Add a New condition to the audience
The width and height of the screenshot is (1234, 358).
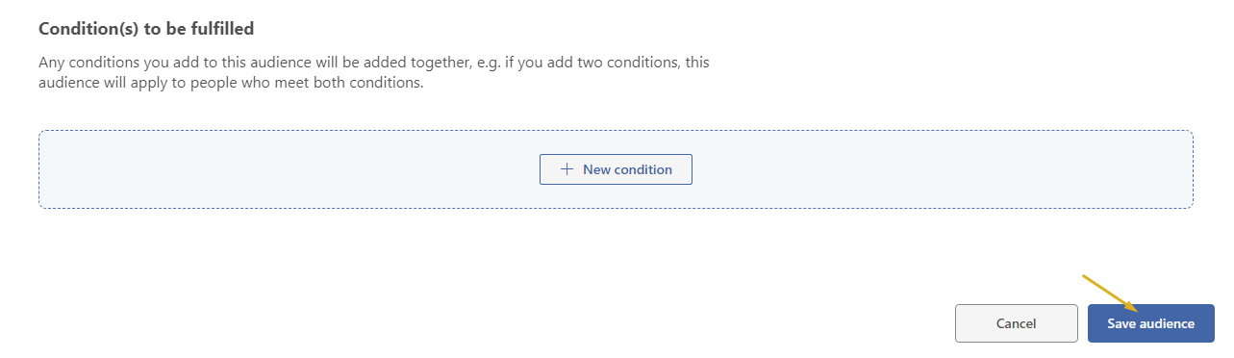click(616, 169)
